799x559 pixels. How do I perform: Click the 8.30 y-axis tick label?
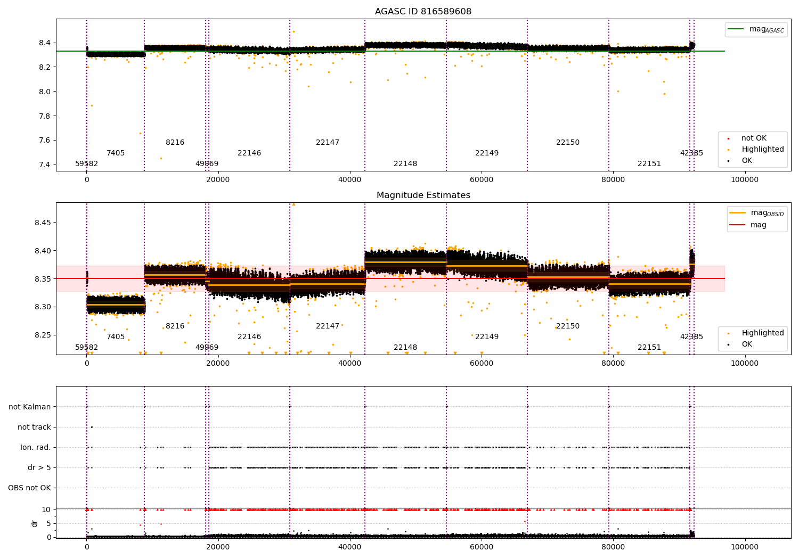tap(42, 307)
